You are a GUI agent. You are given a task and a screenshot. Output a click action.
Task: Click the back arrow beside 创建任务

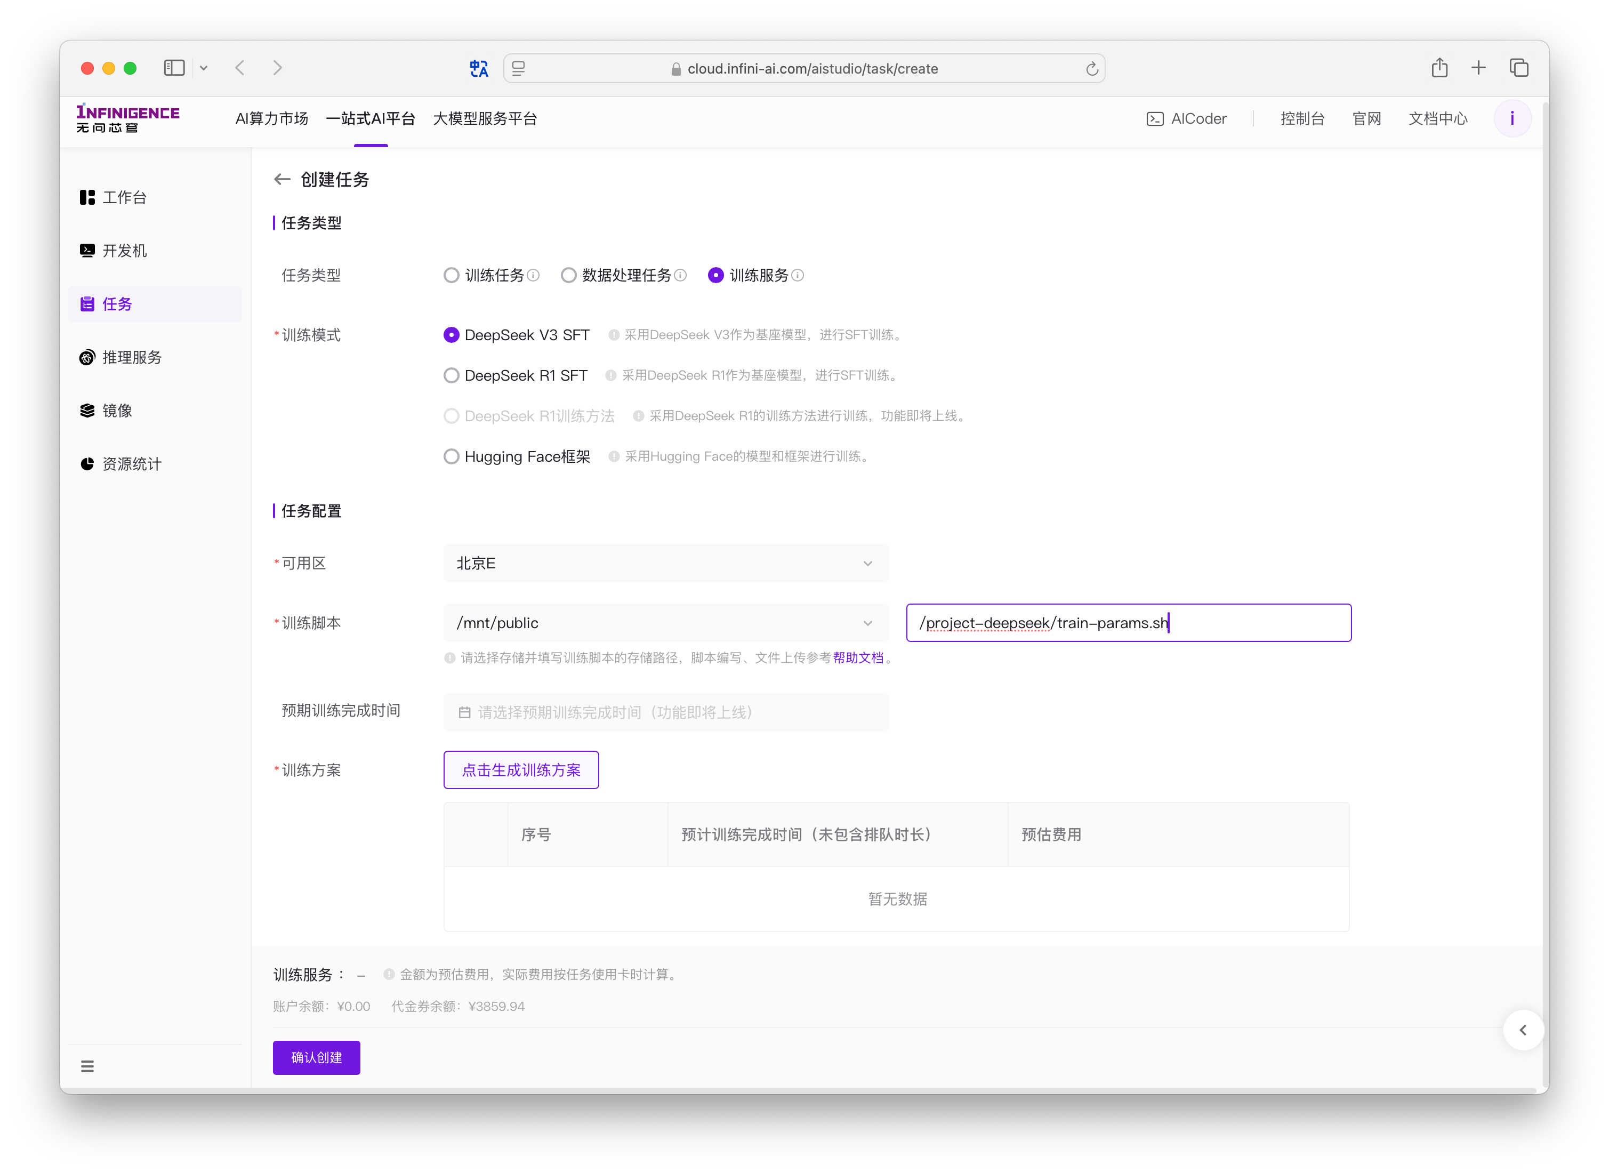point(283,180)
